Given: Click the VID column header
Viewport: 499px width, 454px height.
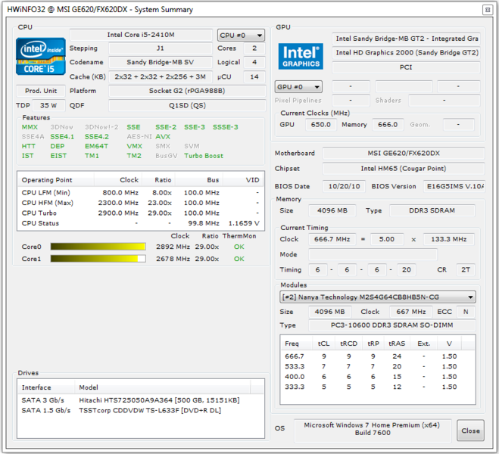Looking at the screenshot, I should 243,180.
